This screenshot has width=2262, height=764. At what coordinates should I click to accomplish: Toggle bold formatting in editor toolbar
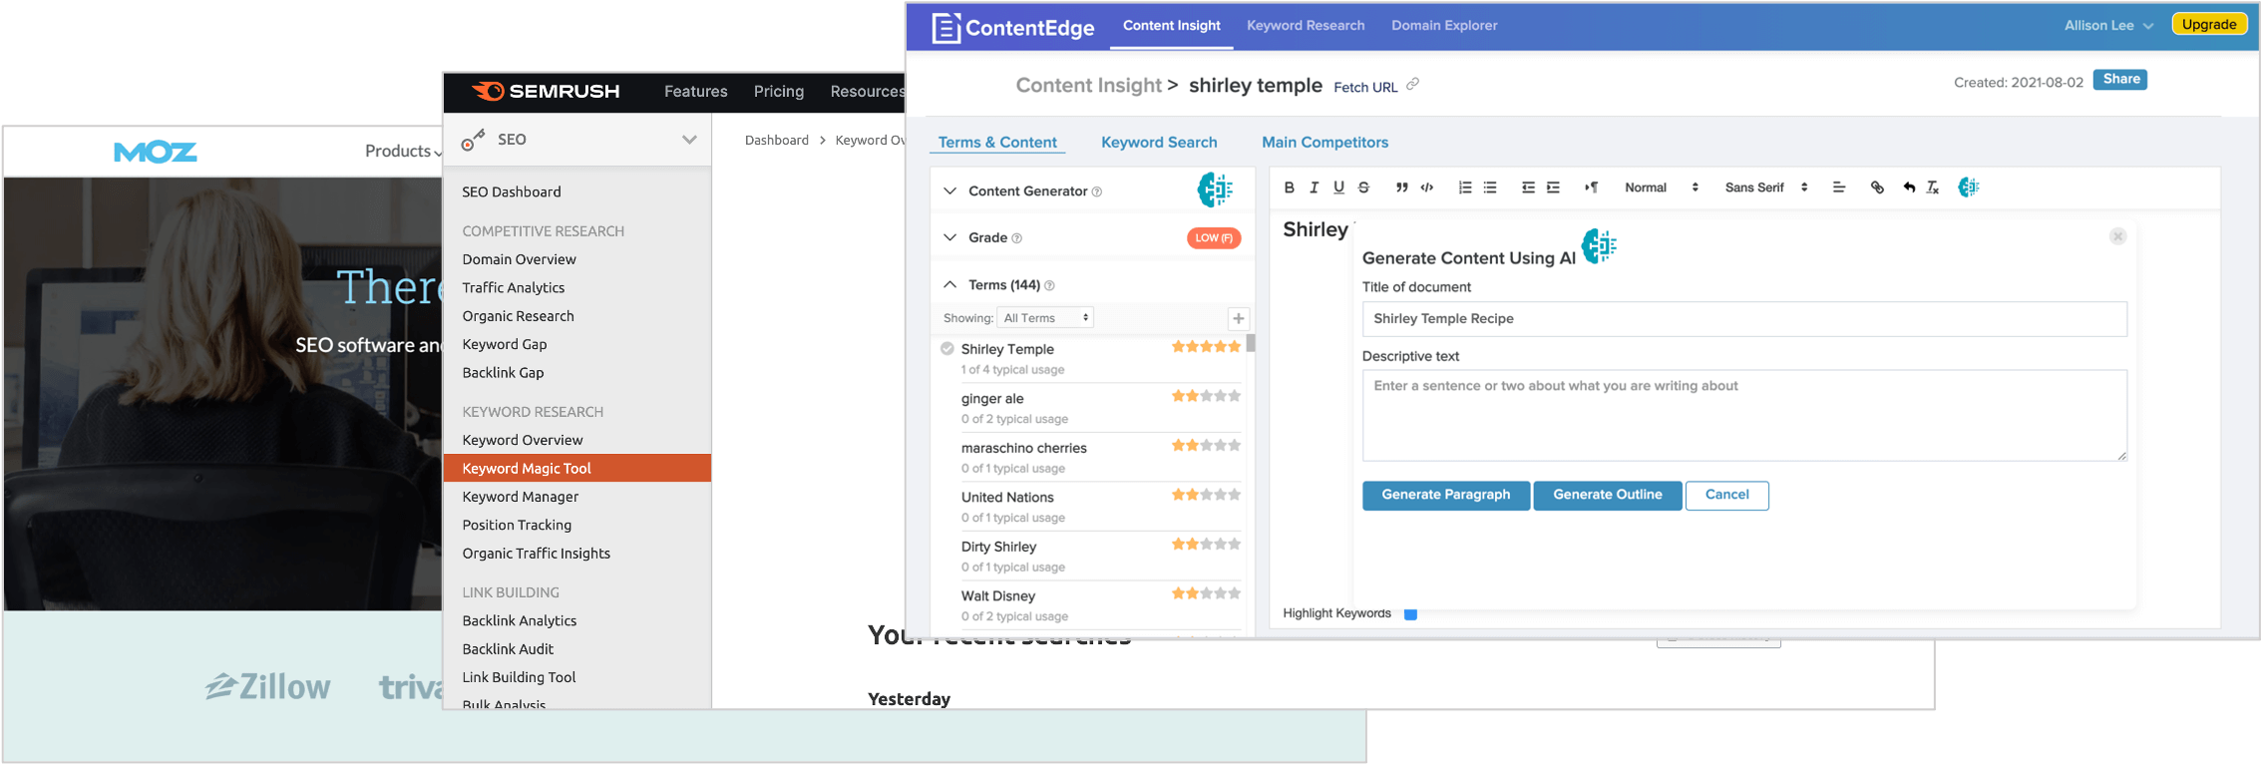point(1289,188)
